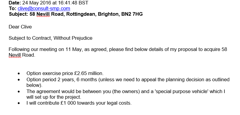This screenshot has height=115, width=240.
Task: Click bullet marker beside "Option exercise price"
Action: tap(19, 74)
